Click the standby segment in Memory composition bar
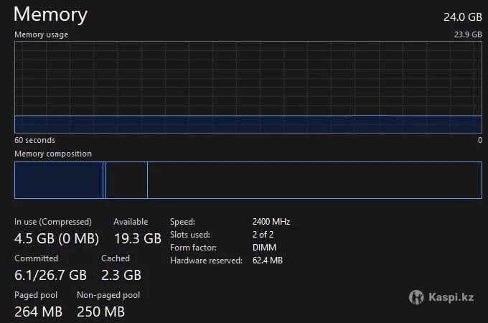Screen dimensions: 488x323 point(126,179)
